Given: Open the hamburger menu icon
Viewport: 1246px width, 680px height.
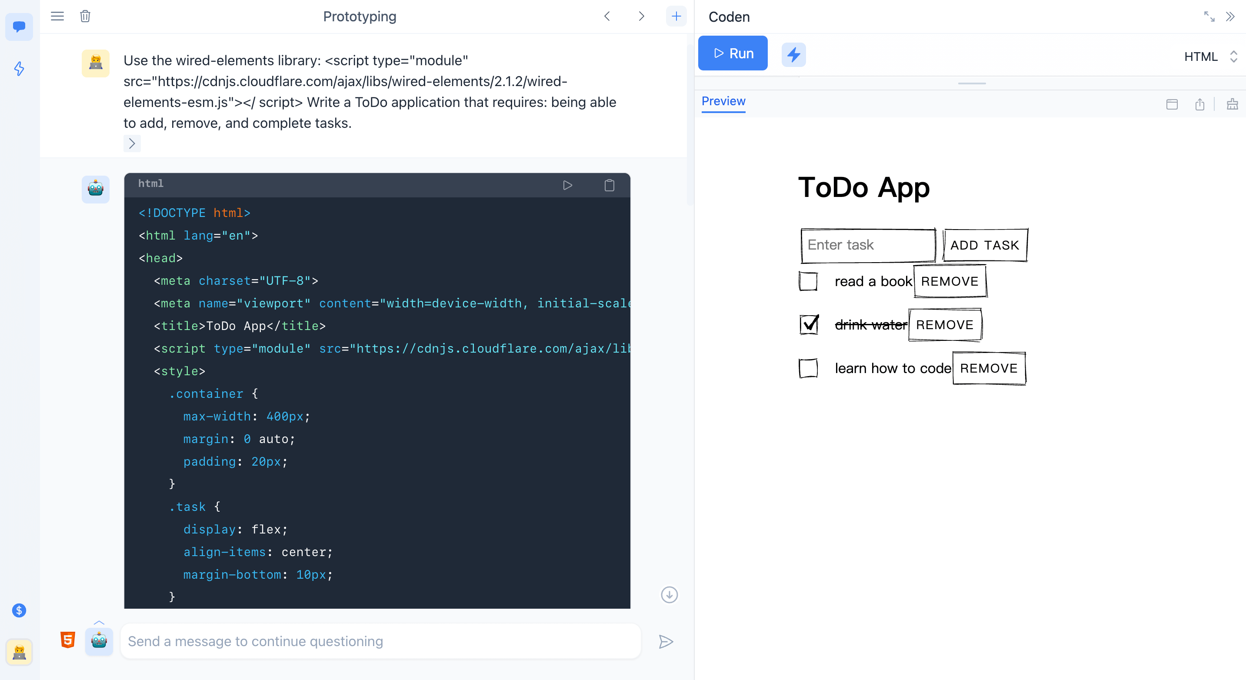Looking at the screenshot, I should (x=57, y=17).
